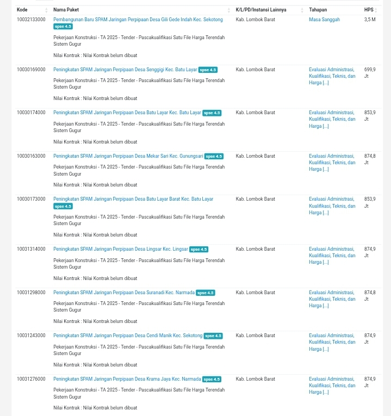Image resolution: width=391 pixels, height=416 pixels.
Task: Open Desa Cendi Manik Kec. Sekotong tender
Action: 128,336
